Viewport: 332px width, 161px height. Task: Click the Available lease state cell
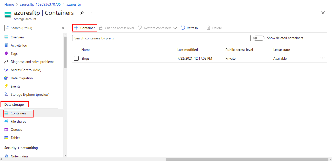pyautogui.click(x=280, y=58)
